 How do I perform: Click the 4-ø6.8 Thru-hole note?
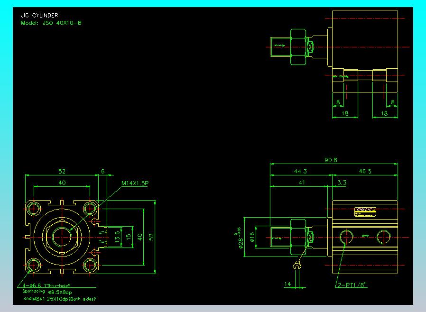click(46, 285)
